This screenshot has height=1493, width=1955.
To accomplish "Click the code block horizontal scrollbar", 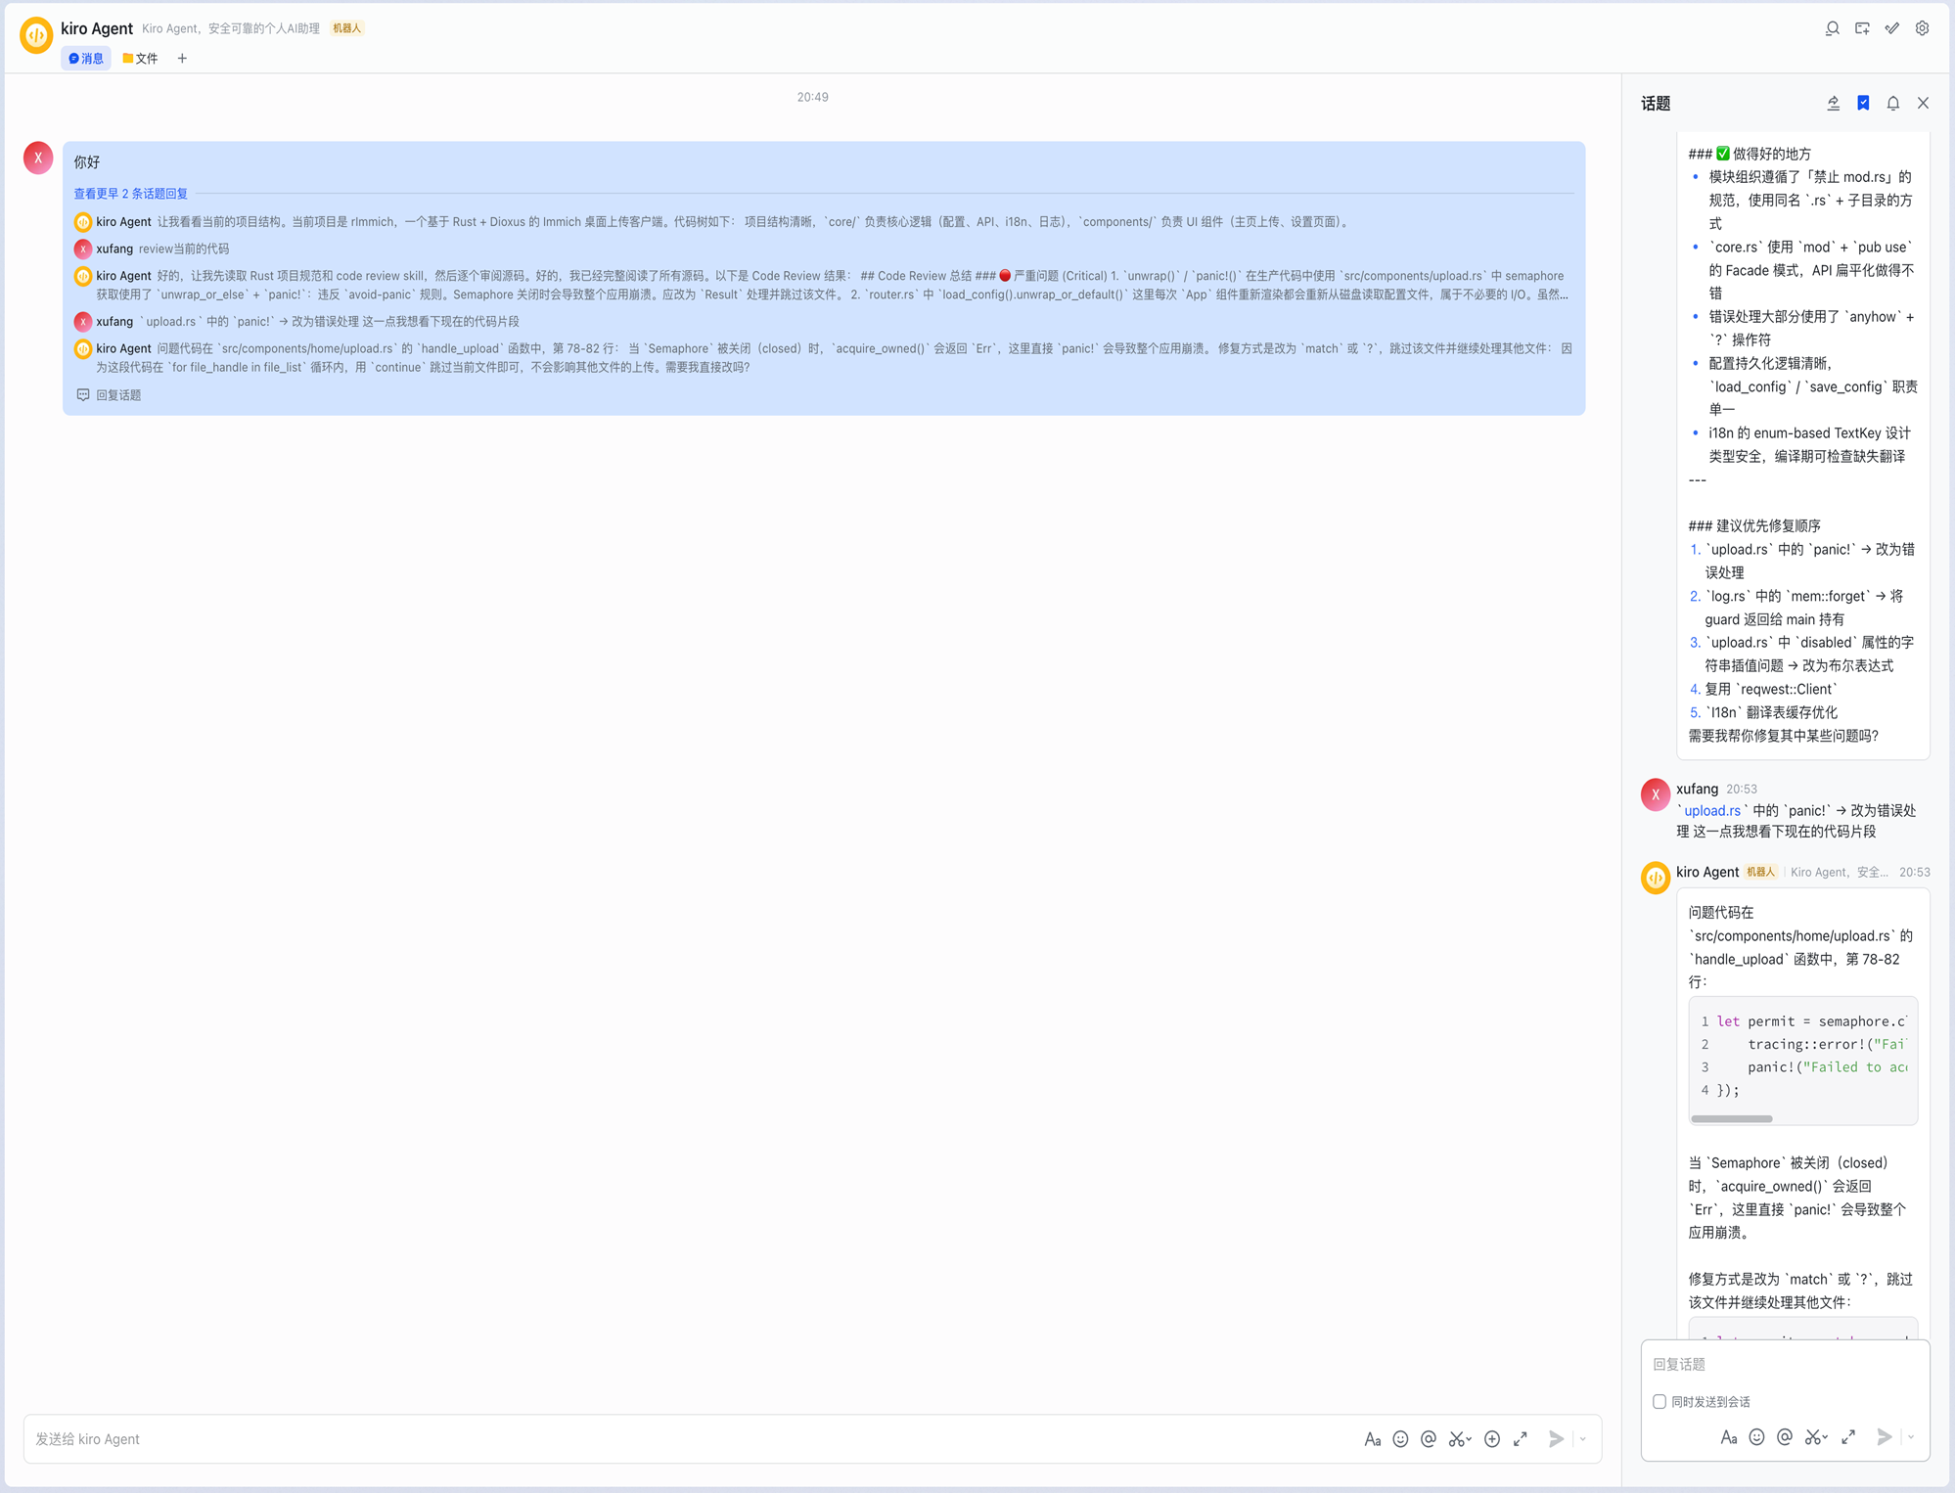I will coord(1731,1118).
